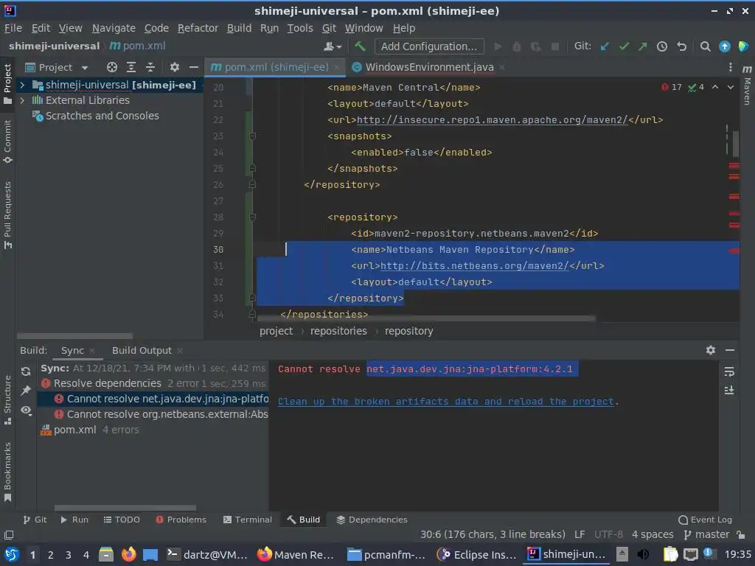Click the Collapse All icon in Project panel
Image resolution: width=755 pixels, height=566 pixels.
point(150,67)
